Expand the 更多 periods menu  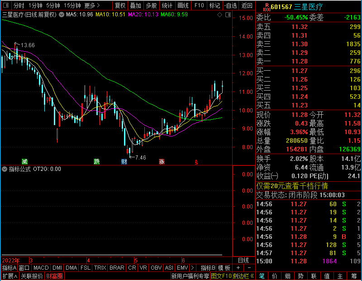coord(92,5)
